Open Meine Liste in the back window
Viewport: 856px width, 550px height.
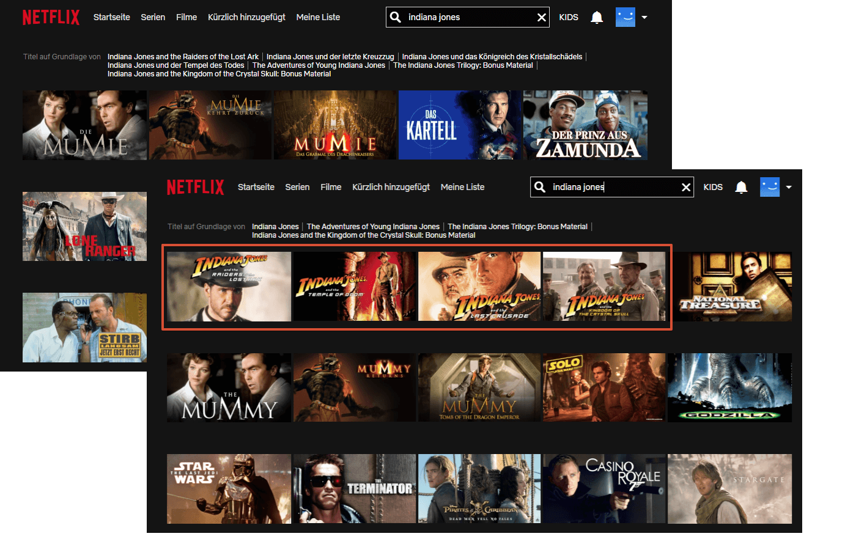pos(318,17)
